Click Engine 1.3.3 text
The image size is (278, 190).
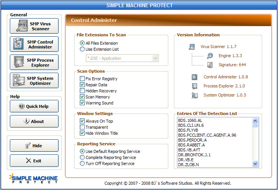coord(230,56)
